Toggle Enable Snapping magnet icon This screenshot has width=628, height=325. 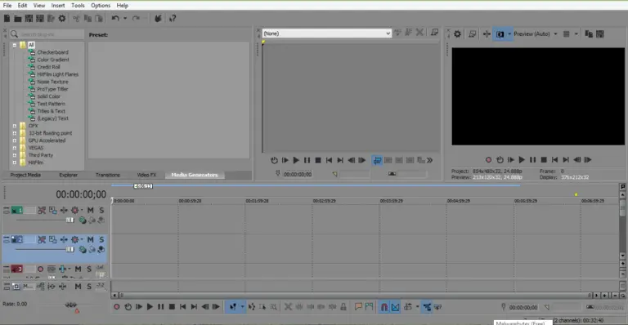(x=384, y=307)
